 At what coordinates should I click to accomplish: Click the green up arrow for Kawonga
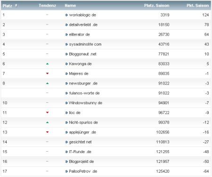pos(47,64)
